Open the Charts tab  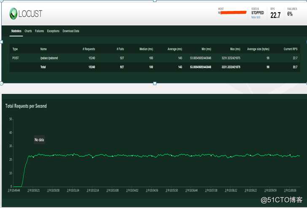28,31
